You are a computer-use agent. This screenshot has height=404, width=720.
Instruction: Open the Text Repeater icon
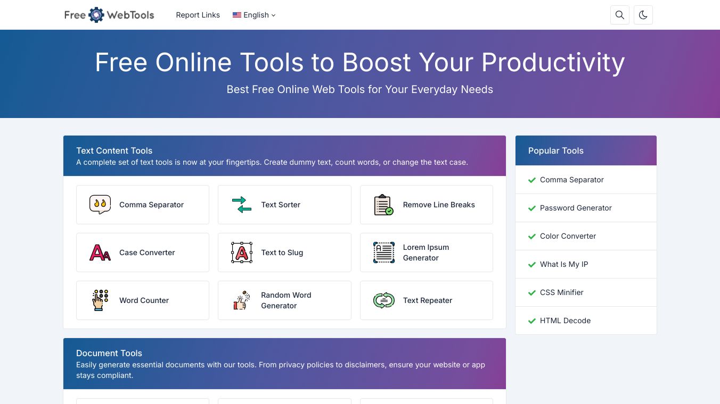tap(383, 300)
